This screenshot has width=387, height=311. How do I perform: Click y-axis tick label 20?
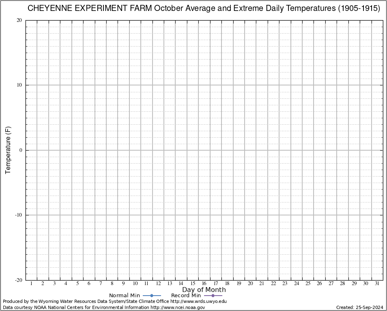click(x=19, y=21)
